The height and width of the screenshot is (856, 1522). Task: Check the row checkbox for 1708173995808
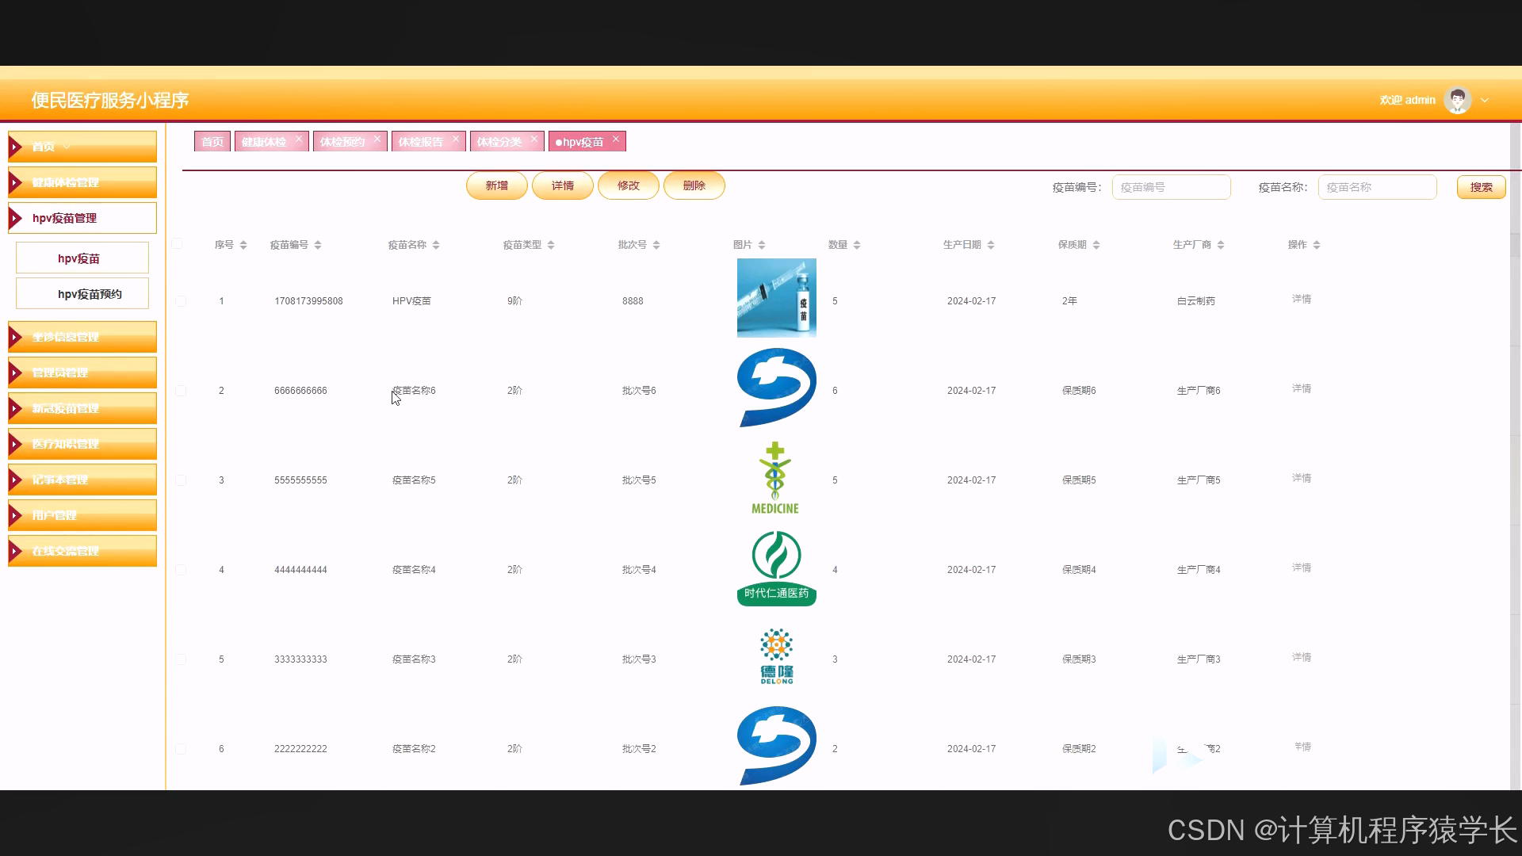181,301
